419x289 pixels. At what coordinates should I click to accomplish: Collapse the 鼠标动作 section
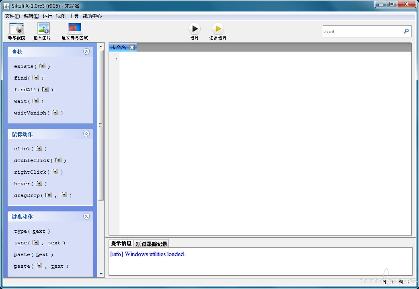(x=86, y=134)
